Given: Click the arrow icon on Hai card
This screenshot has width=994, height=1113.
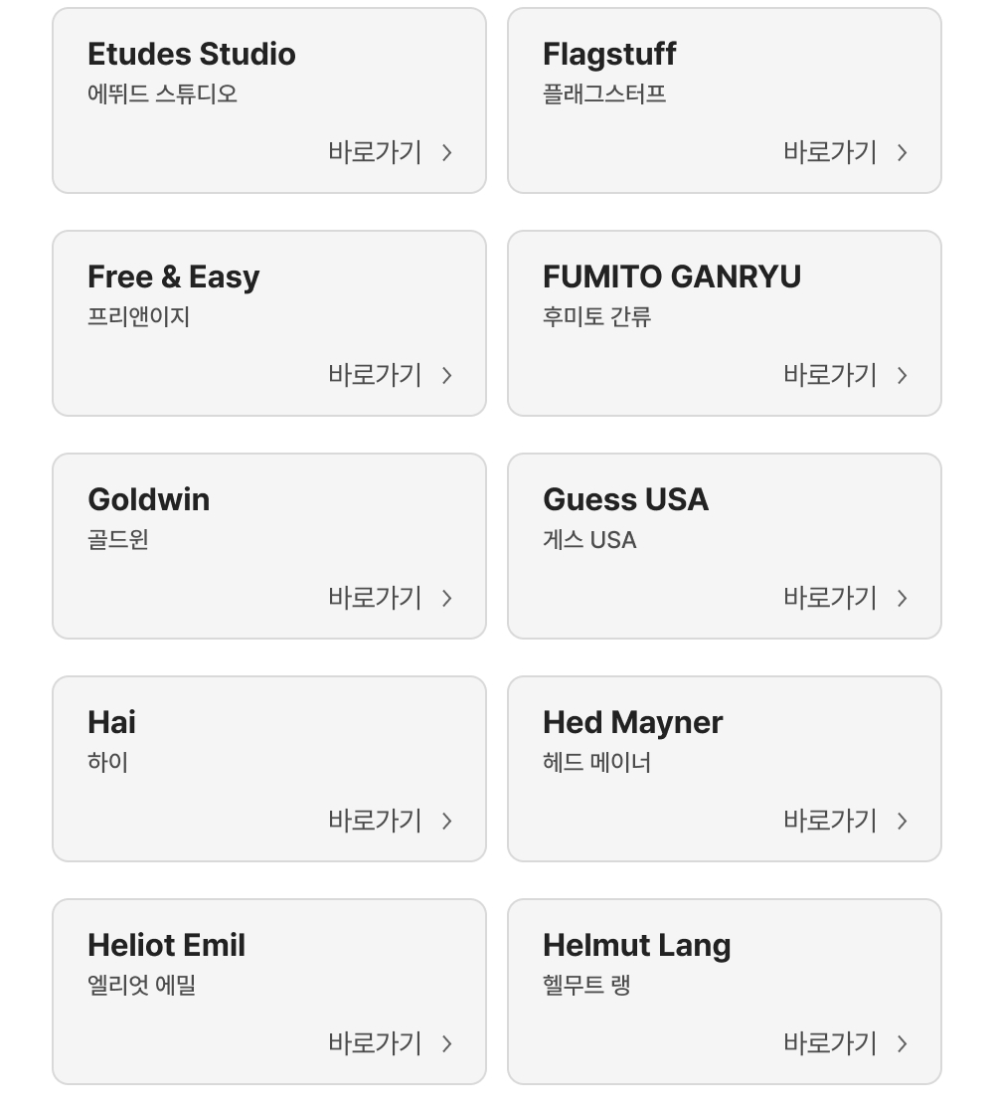Looking at the screenshot, I should [447, 821].
